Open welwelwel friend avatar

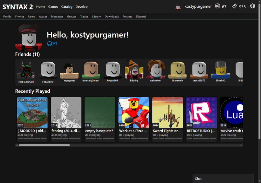pos(156,70)
